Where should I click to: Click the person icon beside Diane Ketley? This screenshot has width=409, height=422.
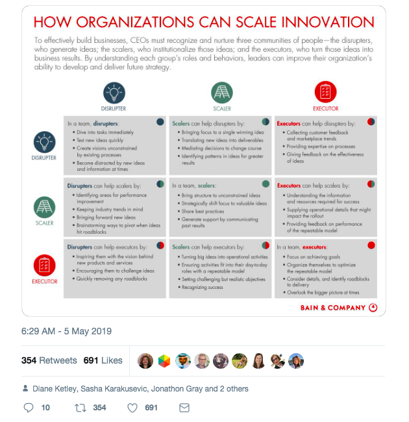(x=25, y=388)
